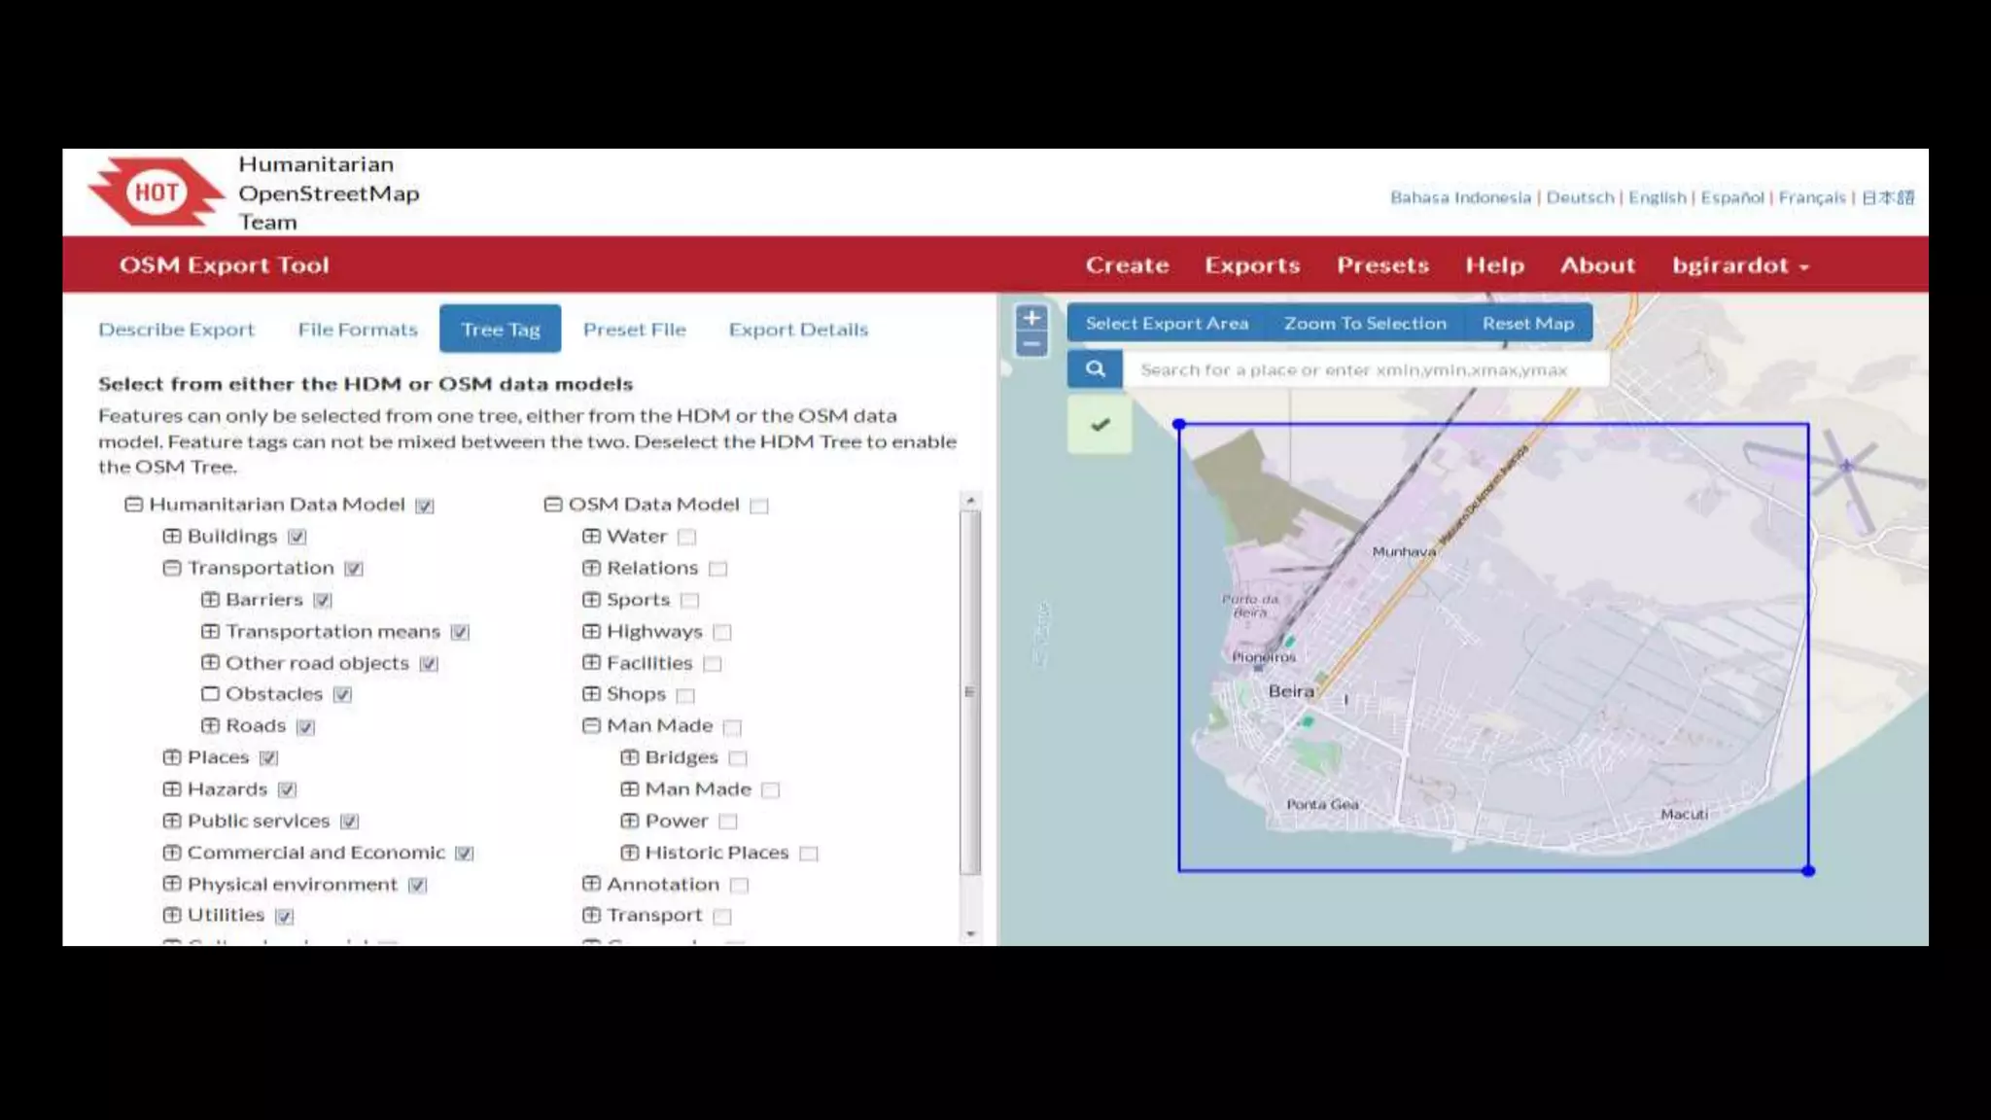Check the Water checkbox
The image size is (1991, 1120).
pyautogui.click(x=687, y=537)
